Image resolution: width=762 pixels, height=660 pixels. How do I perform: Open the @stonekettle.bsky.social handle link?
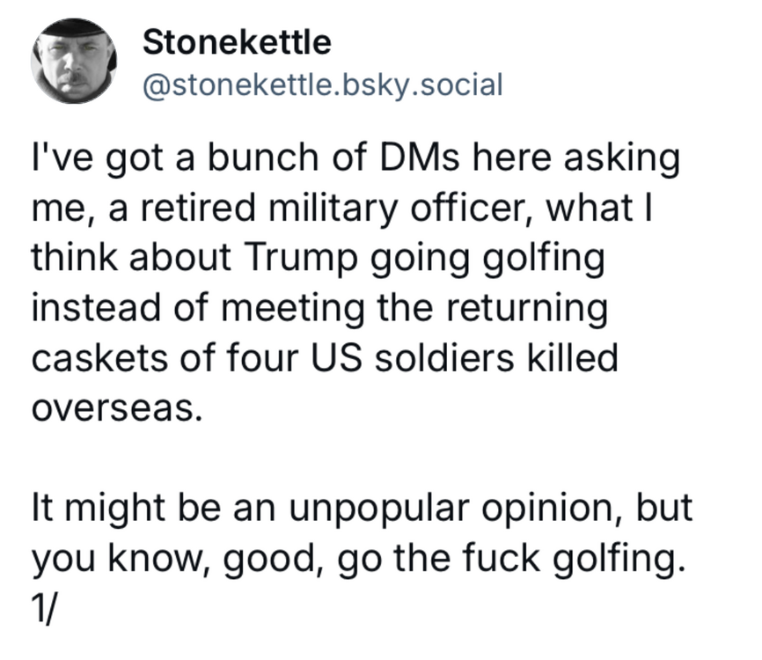pos(322,84)
